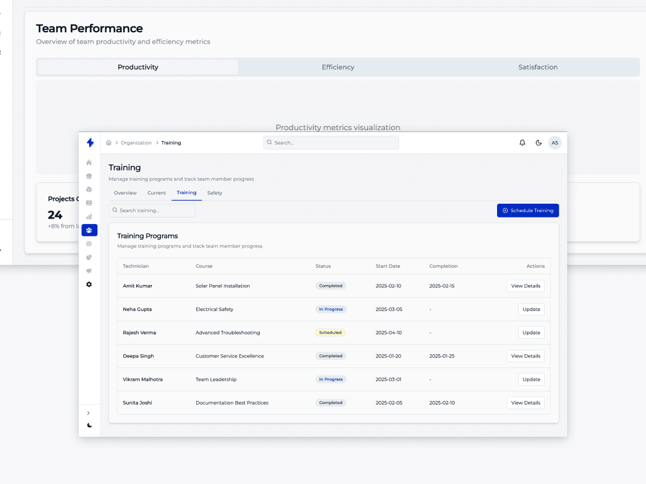Image resolution: width=646 pixels, height=484 pixels.
Task: Open the briefcase icon in the sidebar
Action: pyautogui.click(x=89, y=176)
